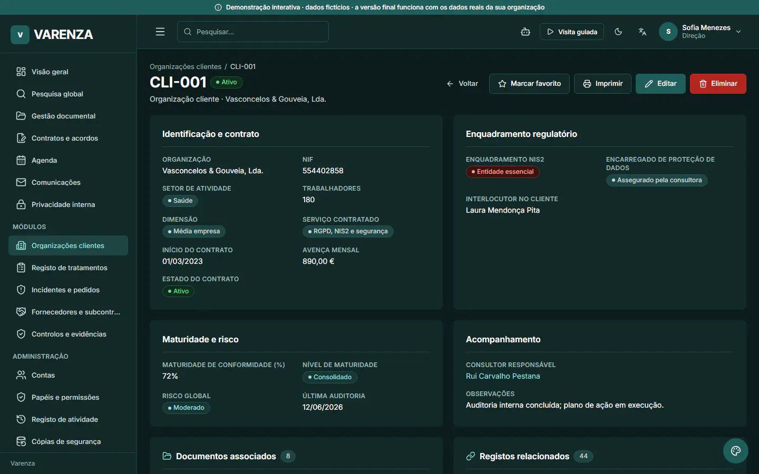Click Organizações clientes breadcrumb link

(186, 66)
